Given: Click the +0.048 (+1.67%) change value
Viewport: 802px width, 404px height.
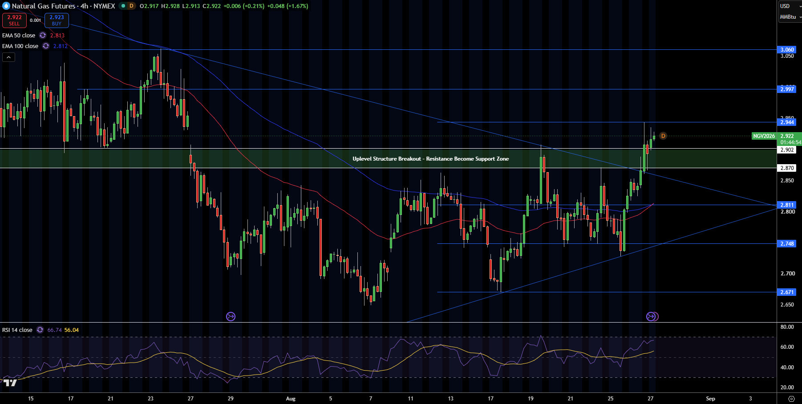Looking at the screenshot, I should 288,6.
